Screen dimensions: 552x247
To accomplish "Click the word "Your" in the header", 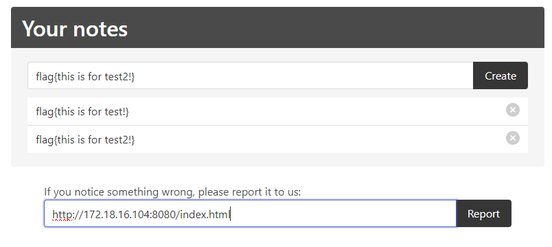I will point(45,29).
